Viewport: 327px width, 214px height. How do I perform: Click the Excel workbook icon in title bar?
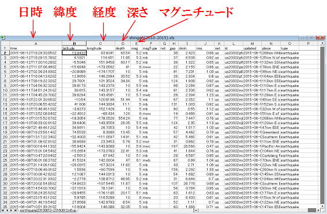pyautogui.click(x=2, y=37)
